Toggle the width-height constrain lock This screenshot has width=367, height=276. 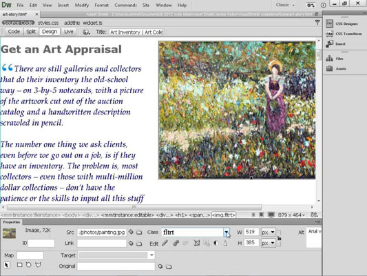tap(279, 238)
